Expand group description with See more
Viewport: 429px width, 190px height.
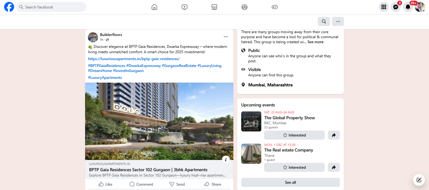click(315, 42)
